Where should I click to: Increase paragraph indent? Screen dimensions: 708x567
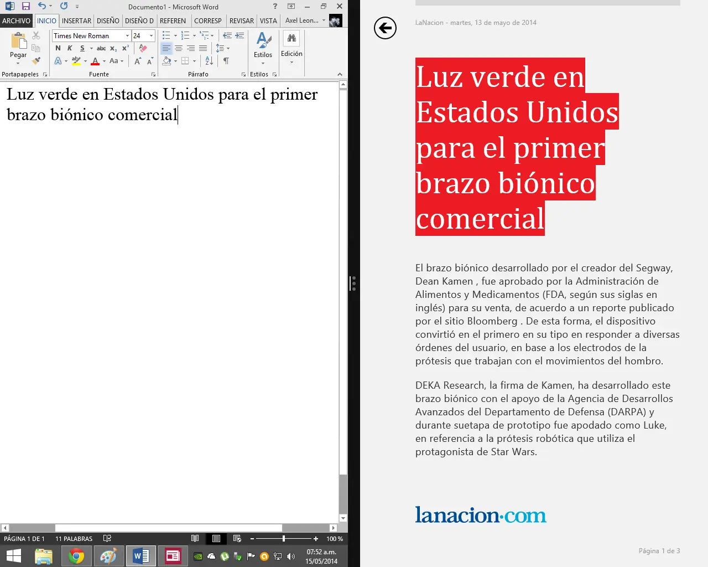(x=240, y=35)
